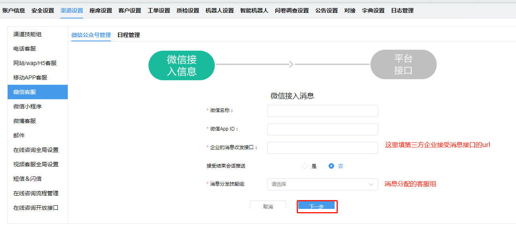The image size is (516, 229).
Task: Open the 安全设置 top menu
Action: (x=43, y=10)
